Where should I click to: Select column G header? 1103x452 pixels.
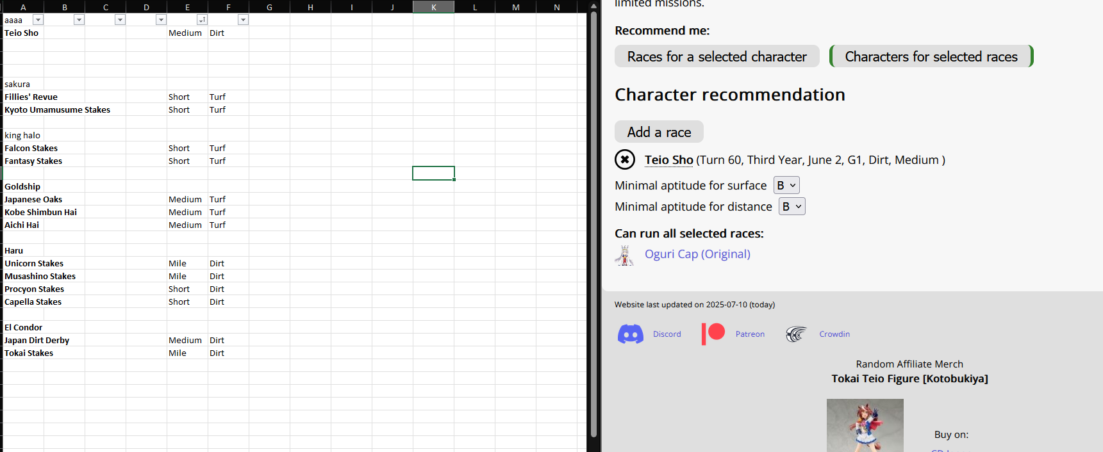[270, 7]
